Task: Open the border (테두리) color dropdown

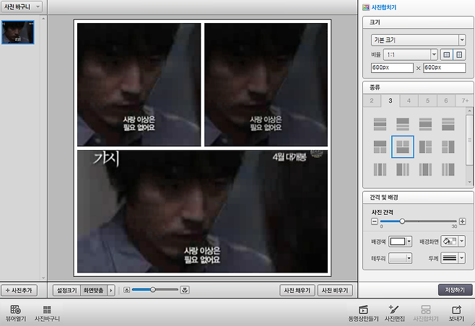Action: (409, 258)
